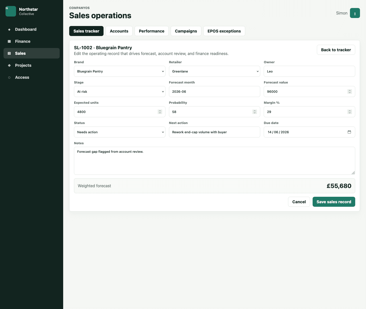Click Back to tracker button

pyautogui.click(x=336, y=50)
